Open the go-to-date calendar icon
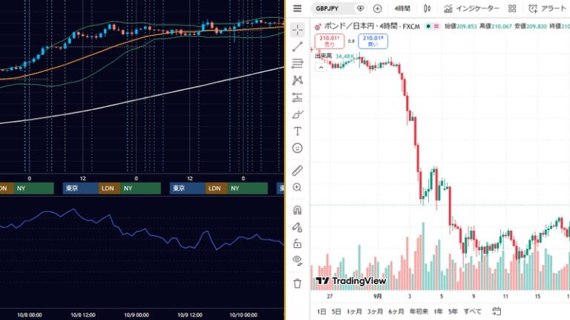The width and height of the screenshot is (570, 320). coord(497,311)
